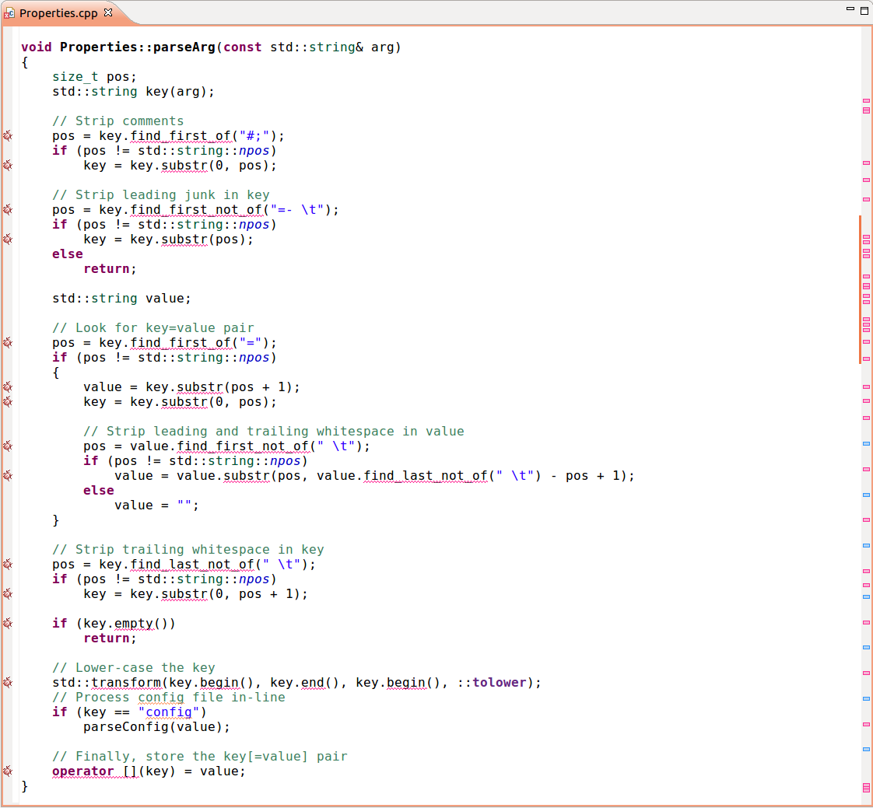Jump to topmost pink marker in overview ruler
The height and width of the screenshot is (808, 873).
coord(866,101)
